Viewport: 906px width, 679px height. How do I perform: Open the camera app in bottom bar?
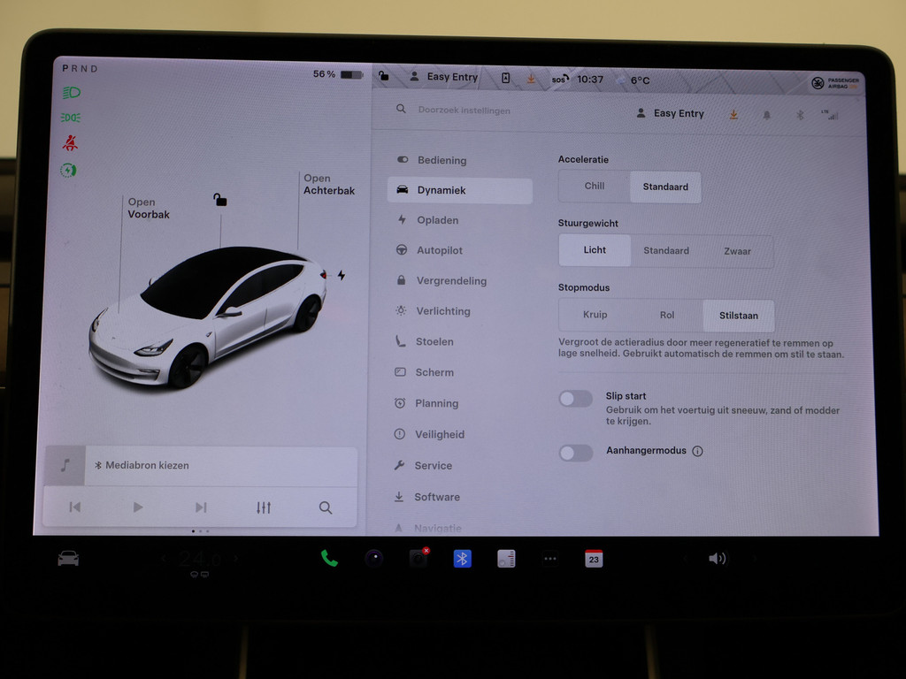point(373,558)
